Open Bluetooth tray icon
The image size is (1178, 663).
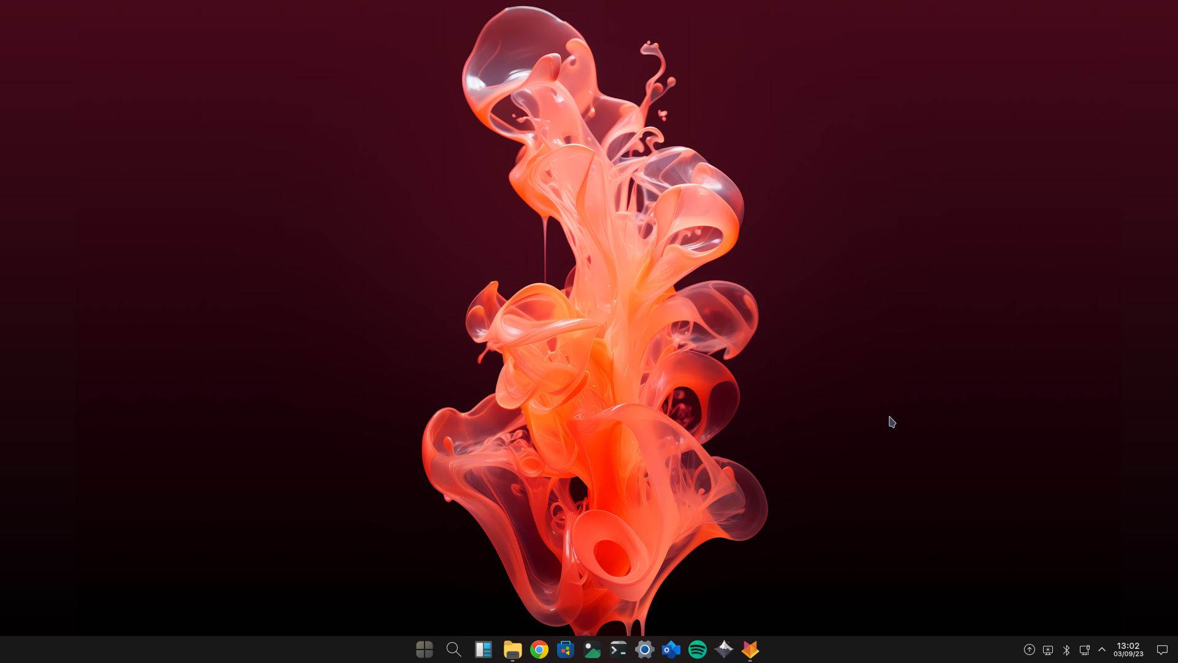coord(1066,649)
